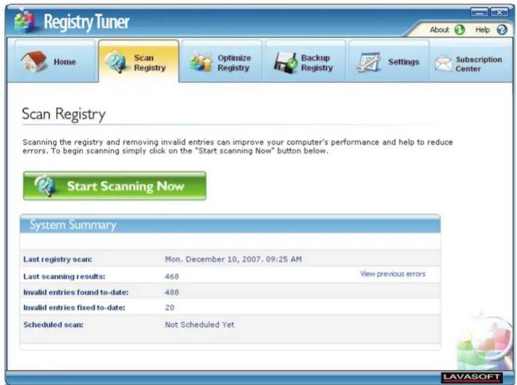Click the Settings wrench icon

pyautogui.click(x=369, y=62)
